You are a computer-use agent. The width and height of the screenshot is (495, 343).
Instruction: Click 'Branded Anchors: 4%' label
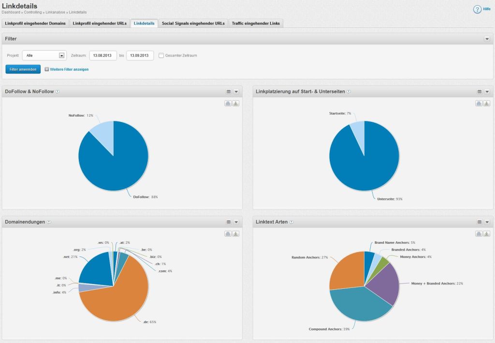click(x=408, y=250)
